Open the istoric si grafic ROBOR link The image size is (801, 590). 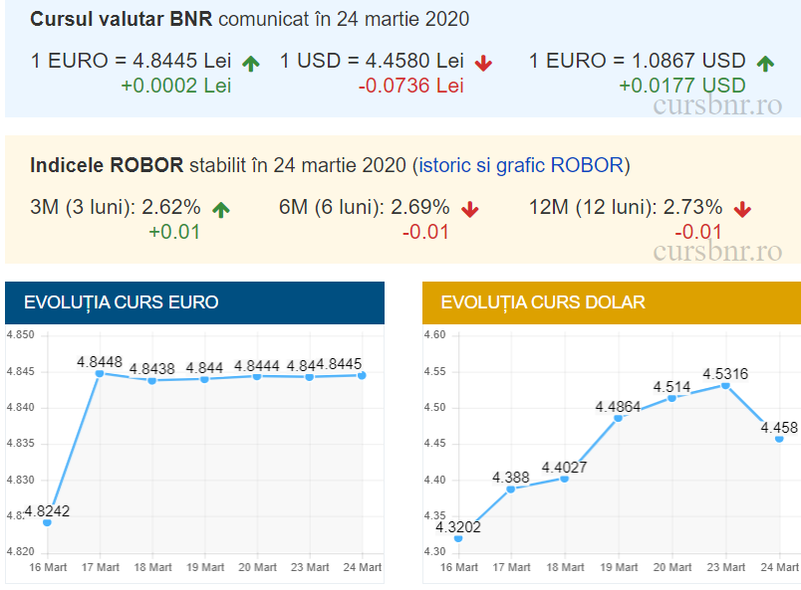(x=522, y=164)
